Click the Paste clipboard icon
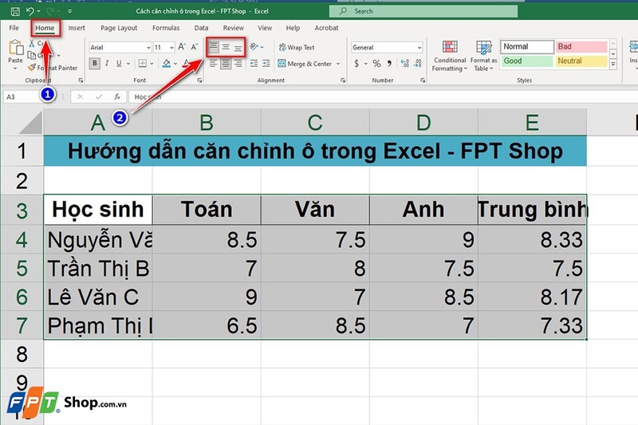Image resolution: width=638 pixels, height=425 pixels. [15, 47]
